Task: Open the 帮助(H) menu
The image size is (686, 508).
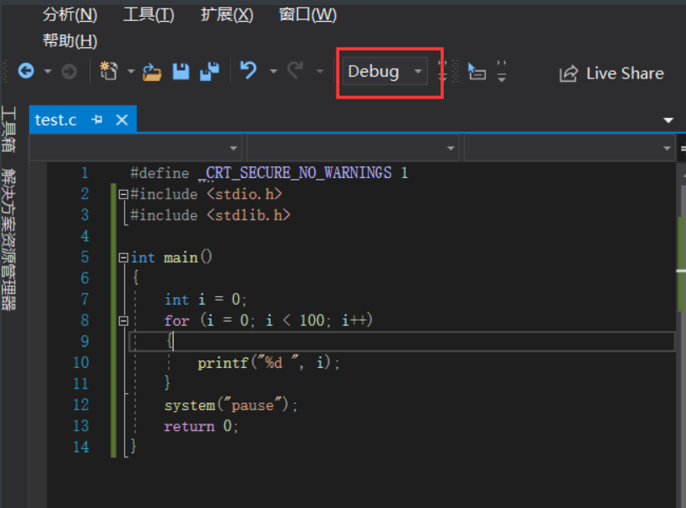Action: click(x=70, y=41)
